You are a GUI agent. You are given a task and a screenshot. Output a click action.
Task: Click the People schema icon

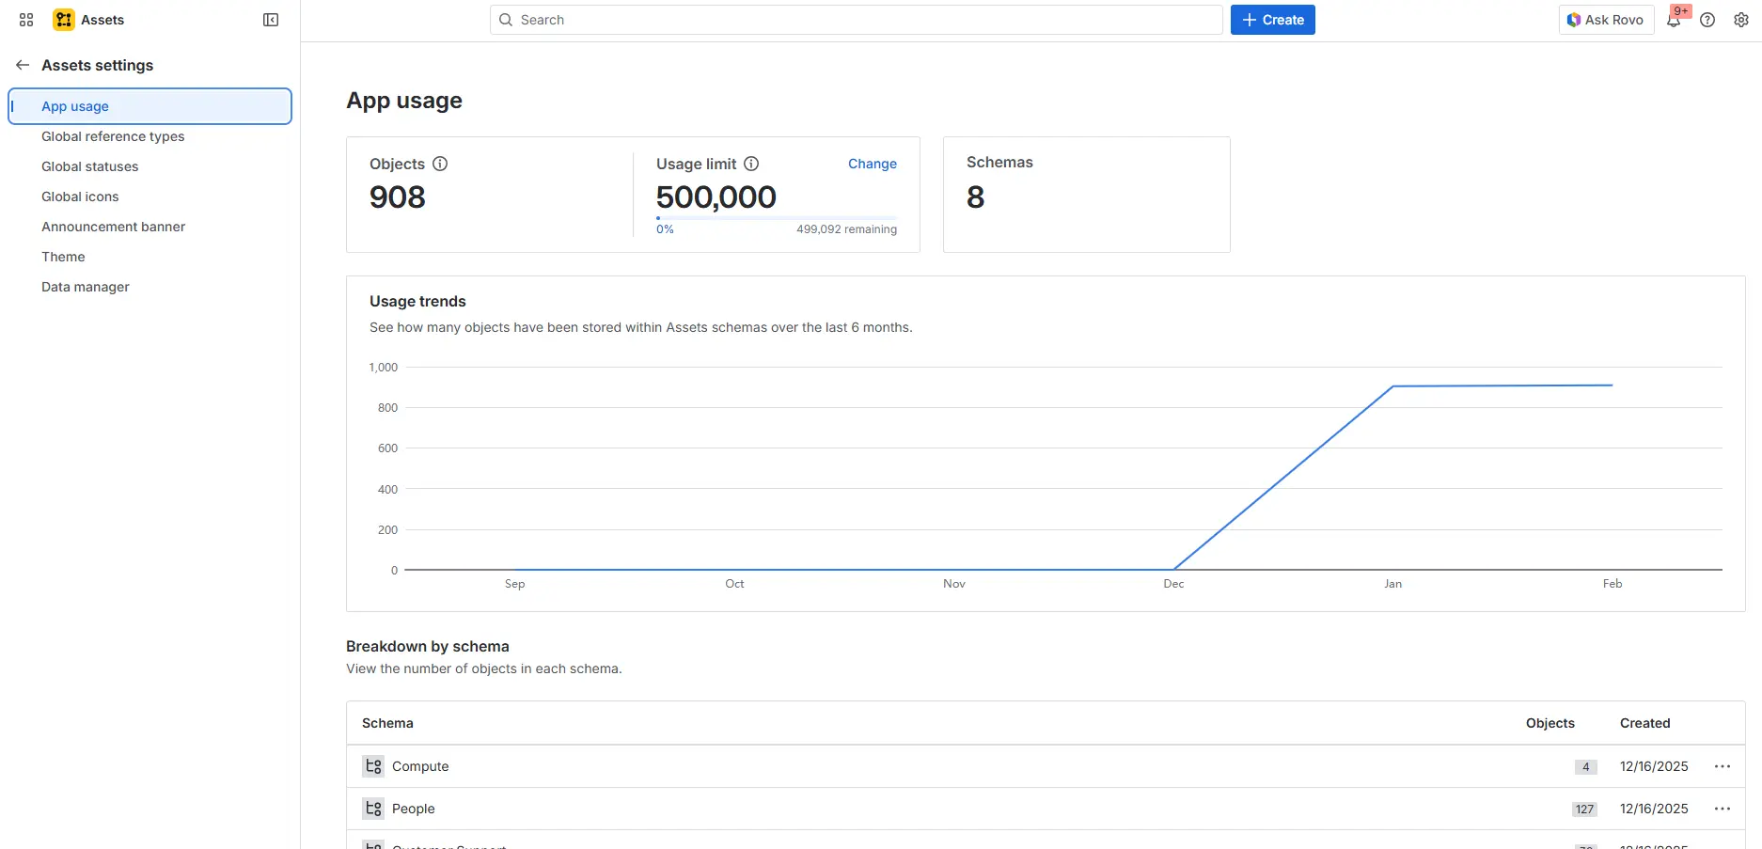[x=373, y=809]
